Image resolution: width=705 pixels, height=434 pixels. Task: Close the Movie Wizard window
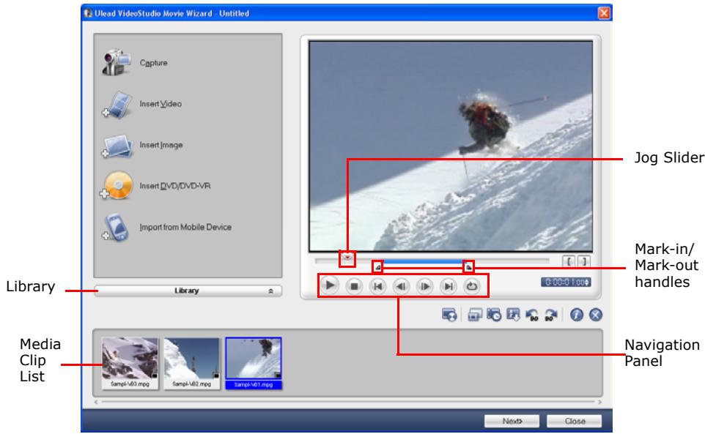pyautogui.click(x=603, y=13)
